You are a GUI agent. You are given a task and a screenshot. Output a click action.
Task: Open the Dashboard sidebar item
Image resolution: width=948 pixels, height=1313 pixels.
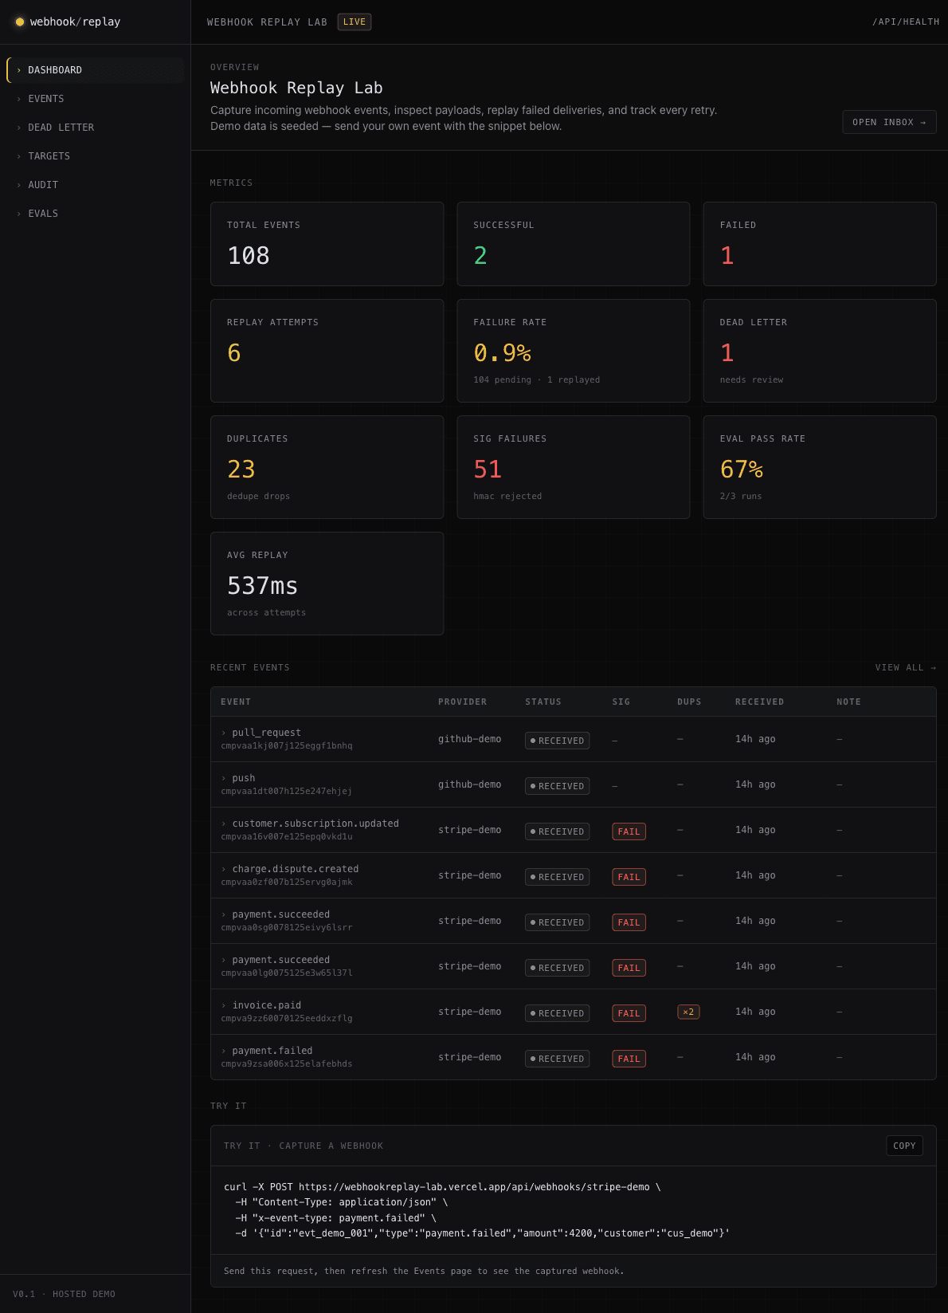tap(96, 70)
